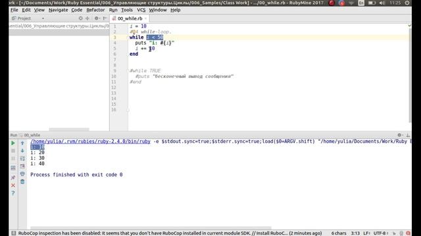Click the green inspection checkmark in editor corner
Image resolution: width=421 pixels, height=236 pixels.
(409, 26)
